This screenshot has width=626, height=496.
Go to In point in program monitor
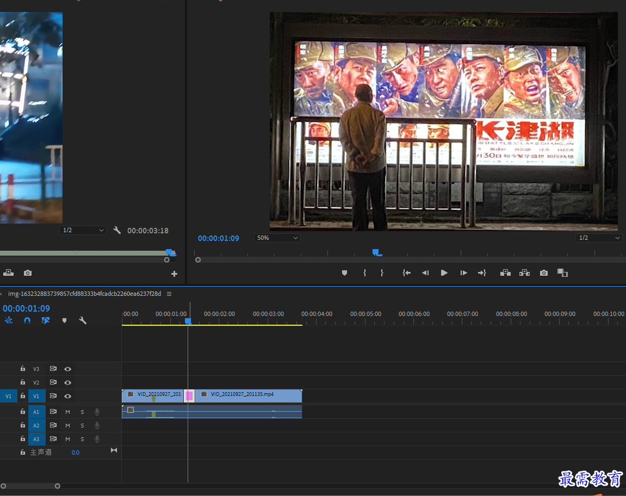(406, 273)
